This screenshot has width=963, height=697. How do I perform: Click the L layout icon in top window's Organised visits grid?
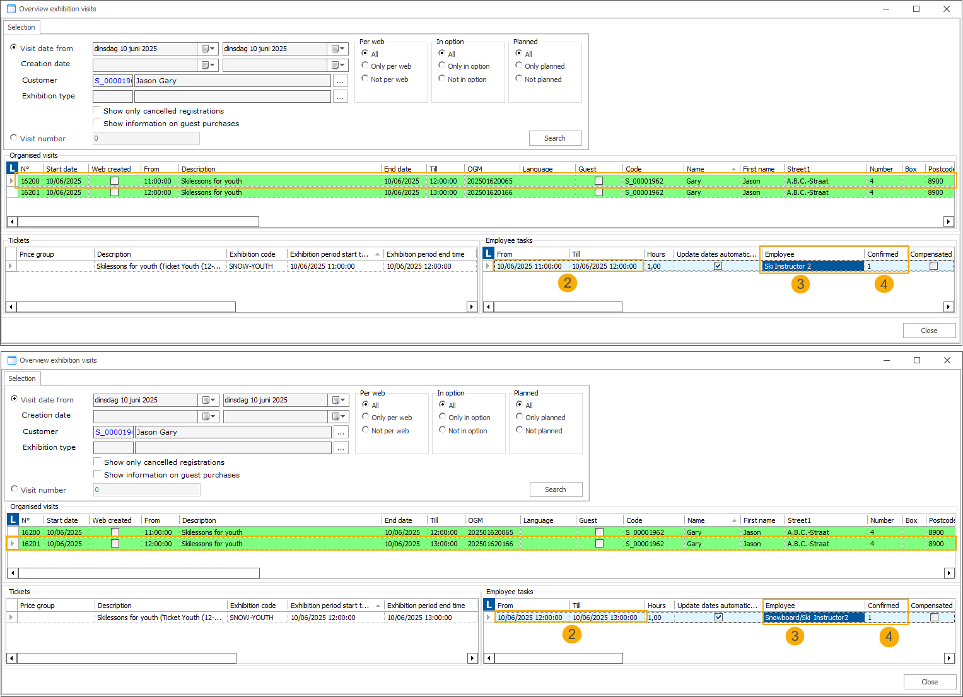12,168
